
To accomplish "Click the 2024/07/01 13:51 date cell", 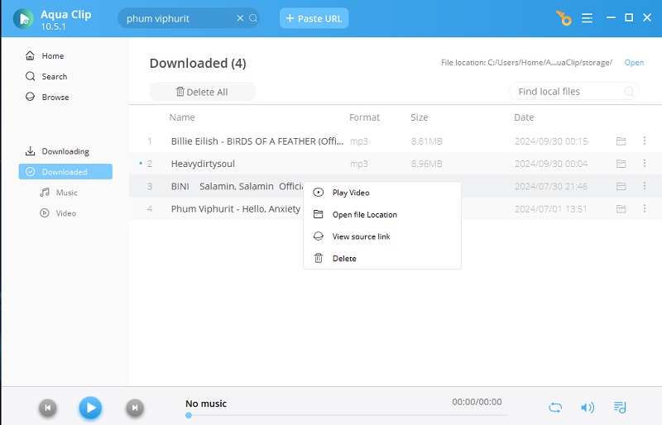I will [x=550, y=209].
